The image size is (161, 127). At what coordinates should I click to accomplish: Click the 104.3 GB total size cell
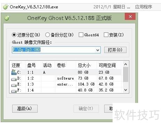point(86,84)
